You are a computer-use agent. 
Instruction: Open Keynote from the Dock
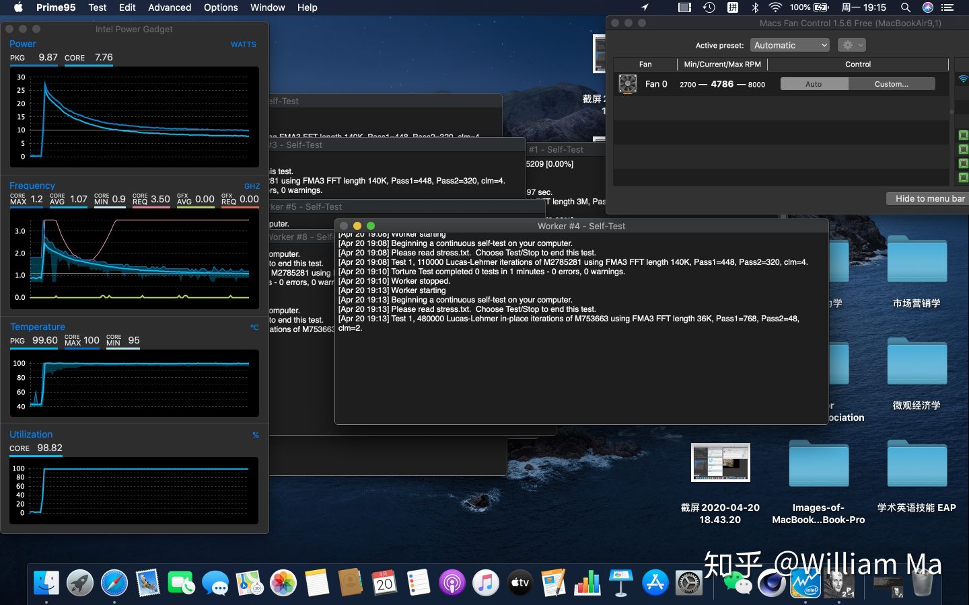(x=620, y=583)
